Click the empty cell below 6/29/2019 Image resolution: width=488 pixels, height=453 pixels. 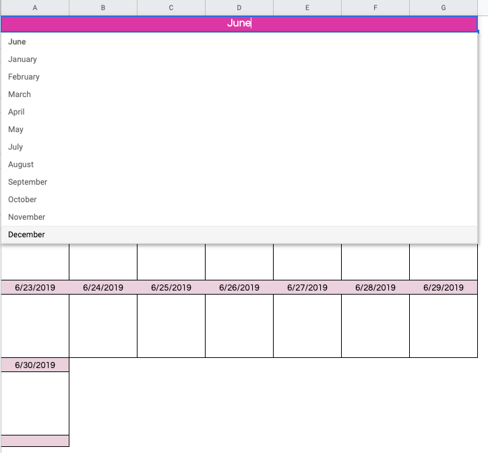(x=444, y=326)
